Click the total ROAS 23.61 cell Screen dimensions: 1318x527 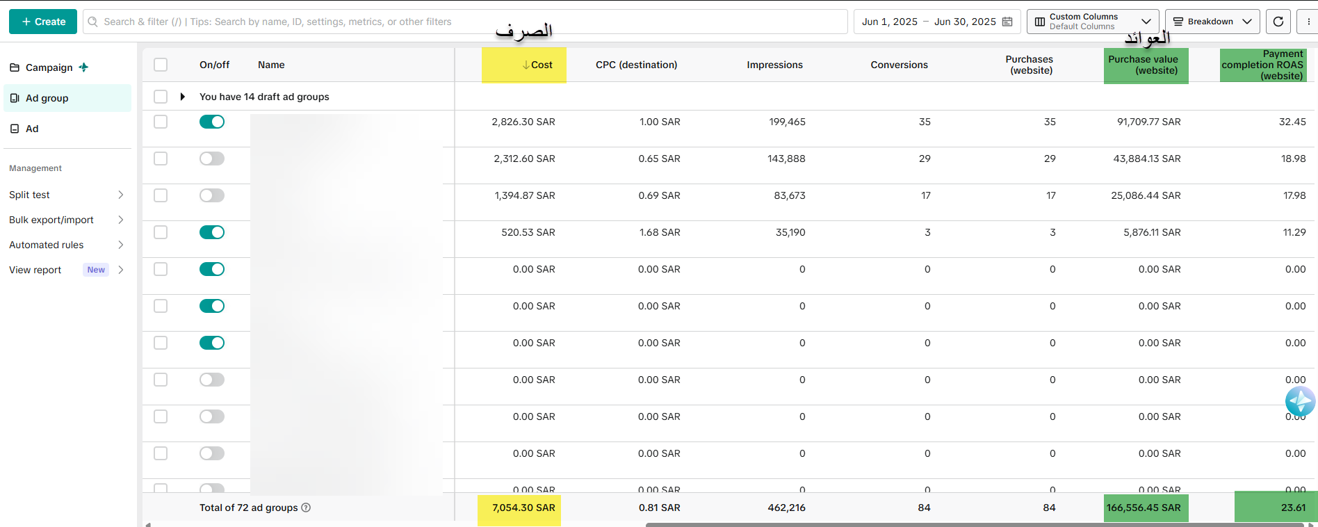coord(1294,508)
